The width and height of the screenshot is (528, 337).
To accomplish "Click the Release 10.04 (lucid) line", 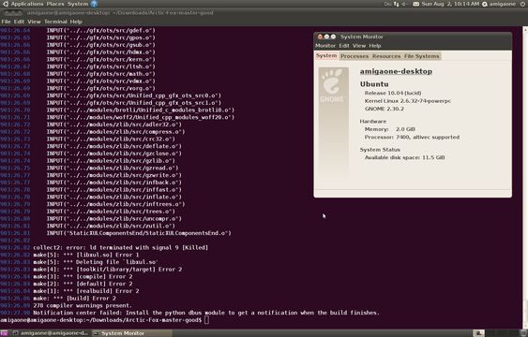I will 393,93.
